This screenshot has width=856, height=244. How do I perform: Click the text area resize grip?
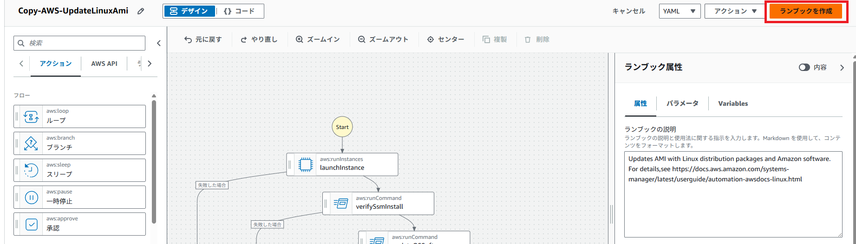pos(839,235)
